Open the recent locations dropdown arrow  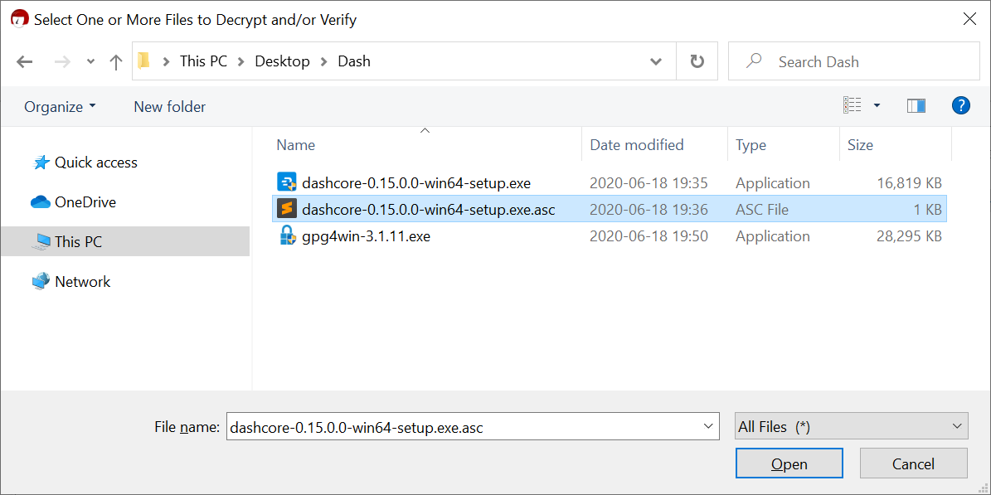[90, 62]
